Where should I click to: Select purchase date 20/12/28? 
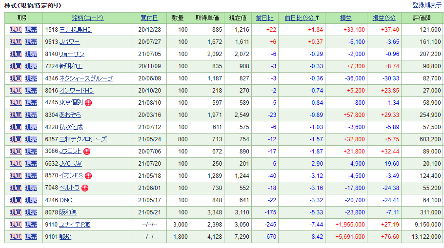tap(149, 30)
